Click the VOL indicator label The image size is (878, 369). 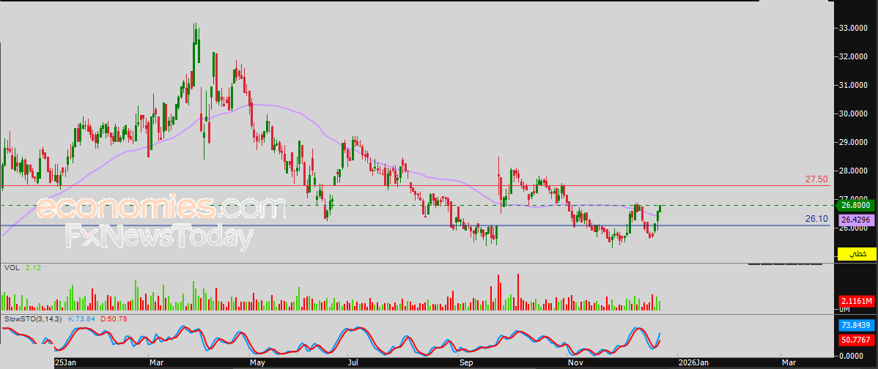coord(11,268)
